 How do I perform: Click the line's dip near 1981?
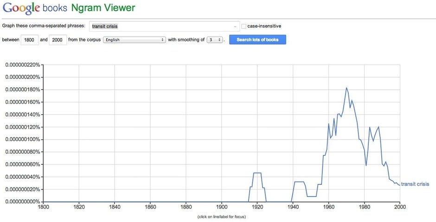366,165
